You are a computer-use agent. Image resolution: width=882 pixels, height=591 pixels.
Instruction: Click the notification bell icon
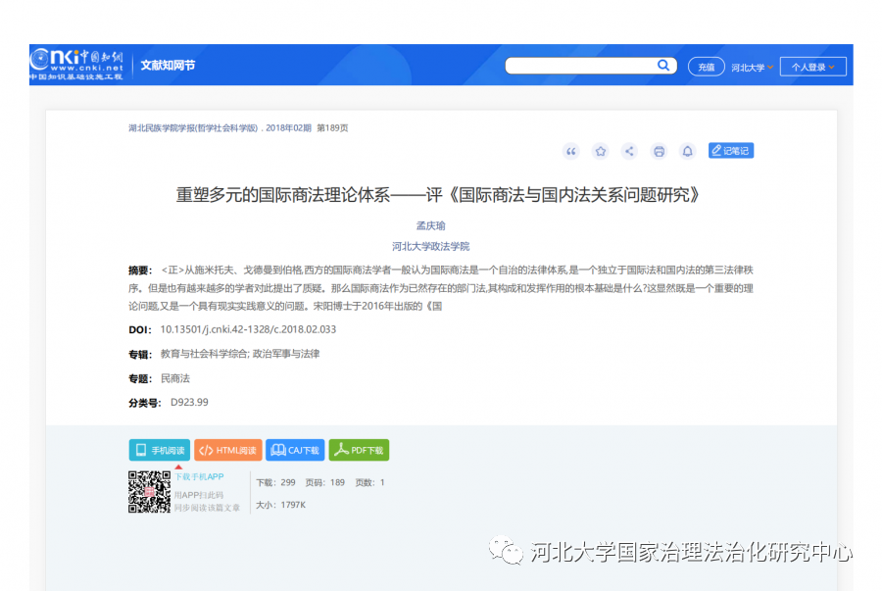coord(689,151)
